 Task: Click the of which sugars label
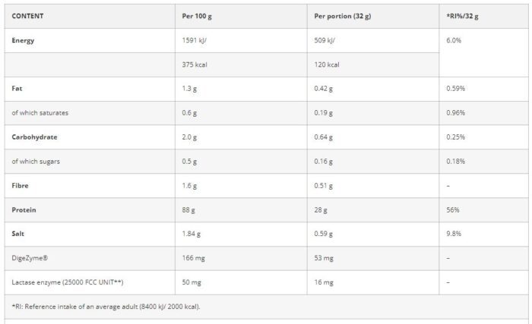(x=36, y=161)
